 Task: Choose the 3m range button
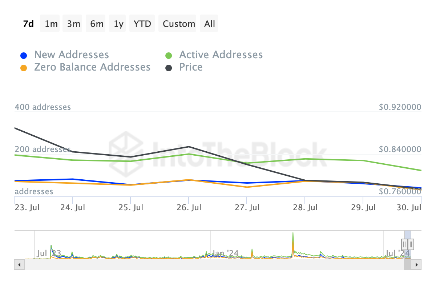74,24
